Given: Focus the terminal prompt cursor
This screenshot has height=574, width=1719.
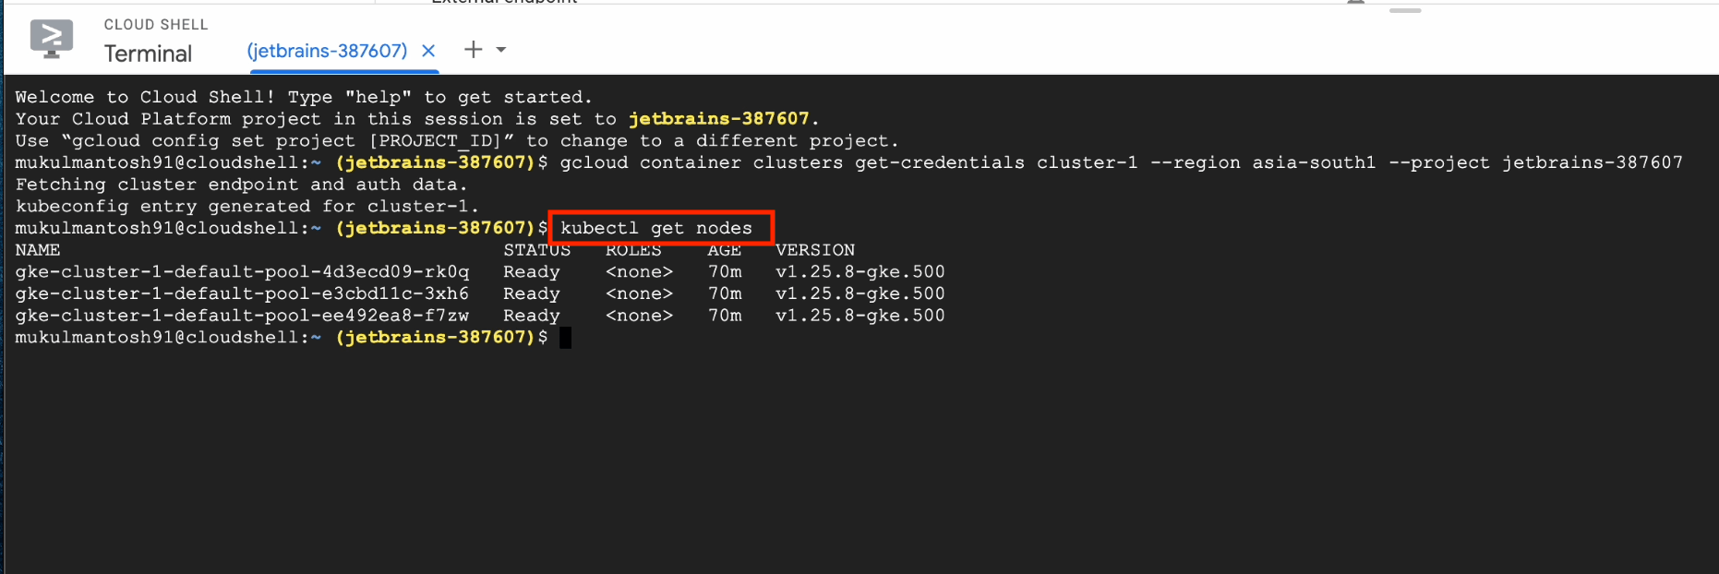Looking at the screenshot, I should pyautogui.click(x=565, y=338).
